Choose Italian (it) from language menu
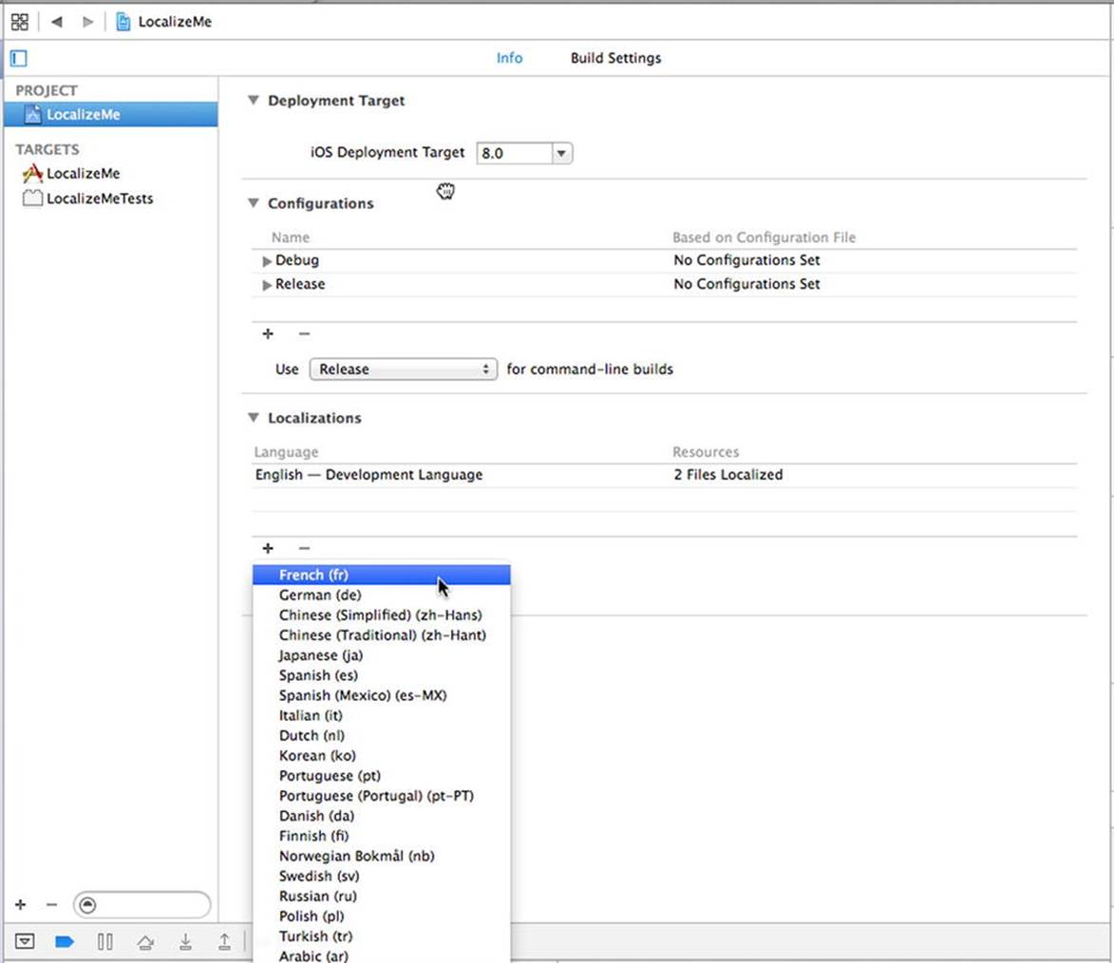 pos(382,716)
